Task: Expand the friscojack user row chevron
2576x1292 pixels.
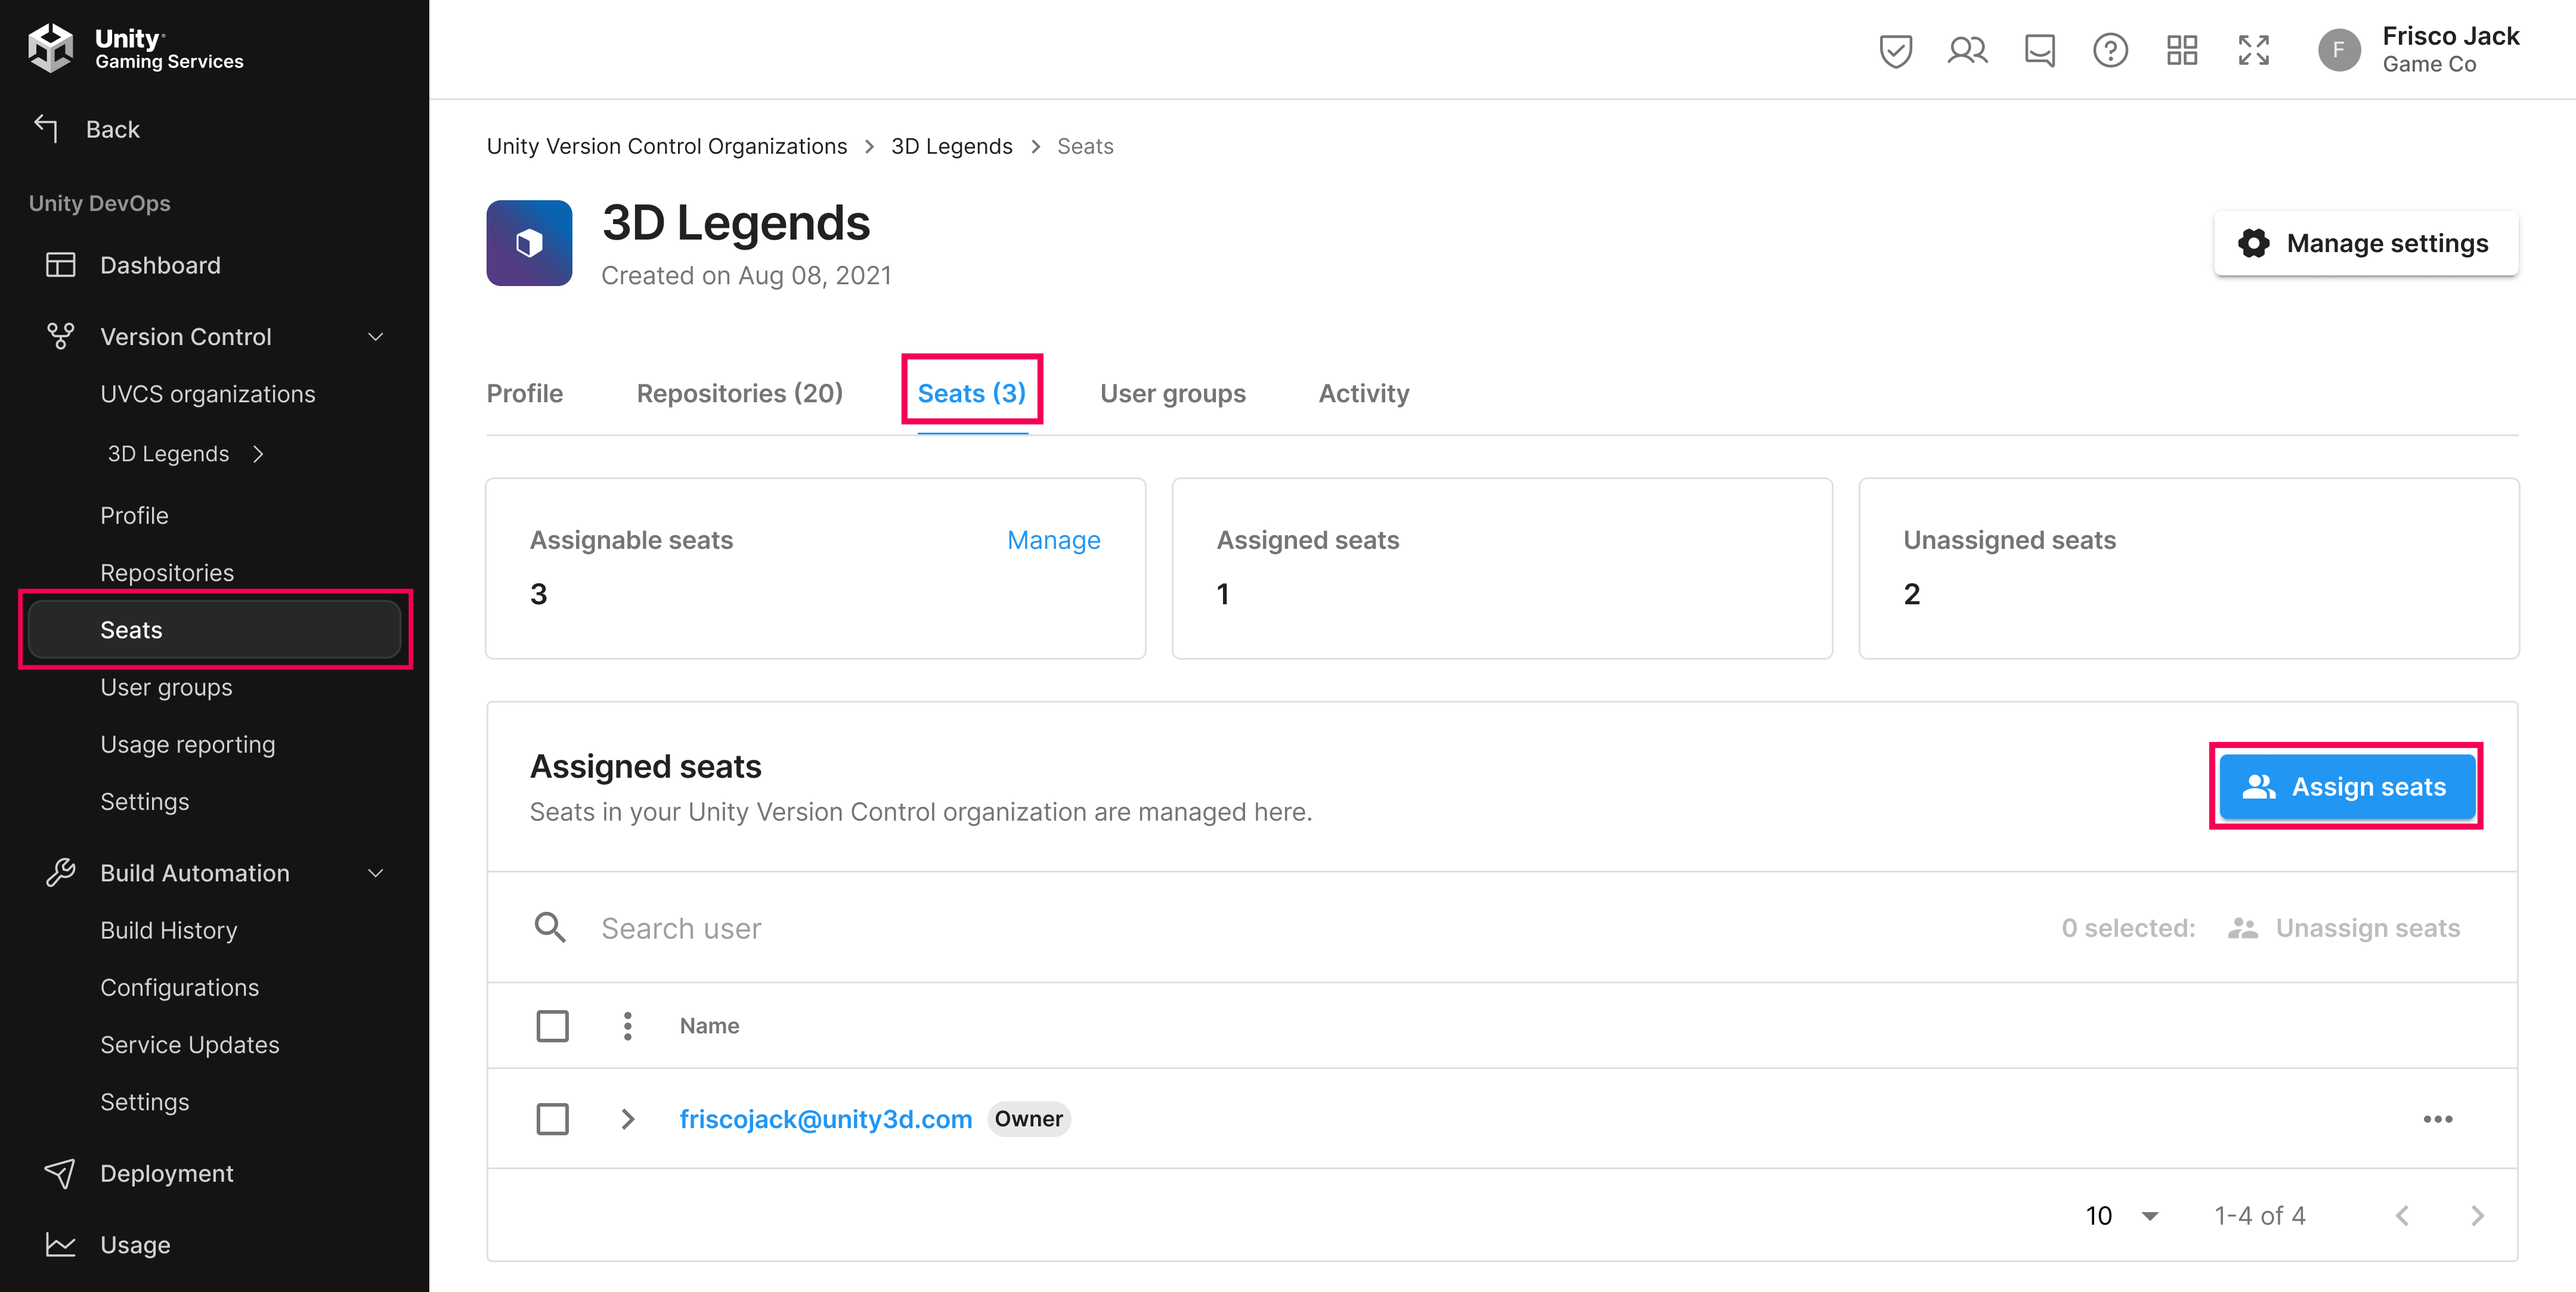Action: pyautogui.click(x=627, y=1119)
